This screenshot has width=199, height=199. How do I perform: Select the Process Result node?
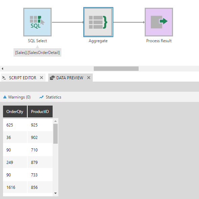point(159,22)
